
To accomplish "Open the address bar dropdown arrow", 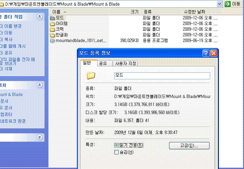I will tap(219, 4).
